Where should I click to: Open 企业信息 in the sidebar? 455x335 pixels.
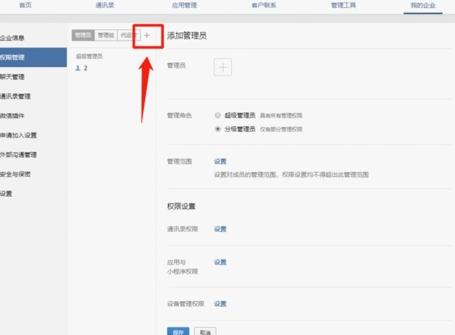tap(12, 38)
